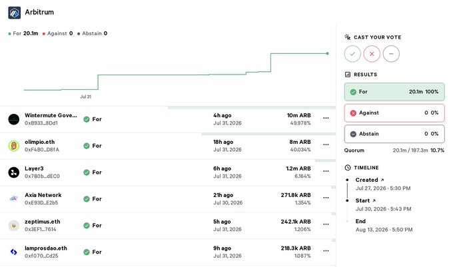Click the Arbitrum title text
453x267 pixels.
pos(39,12)
